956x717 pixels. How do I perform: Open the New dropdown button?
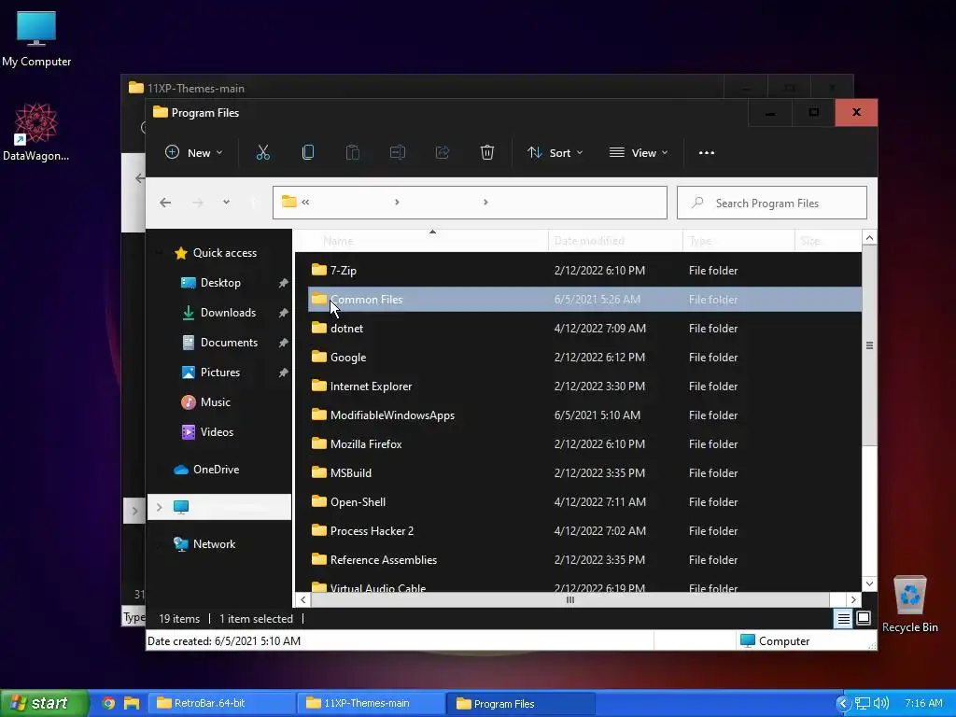click(194, 152)
